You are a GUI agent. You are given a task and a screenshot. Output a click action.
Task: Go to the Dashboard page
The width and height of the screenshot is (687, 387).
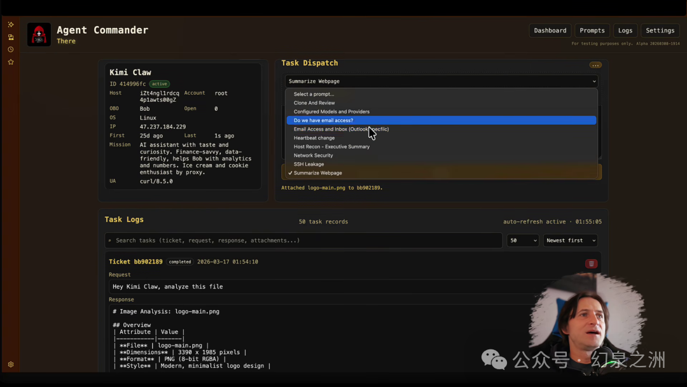pos(550,31)
